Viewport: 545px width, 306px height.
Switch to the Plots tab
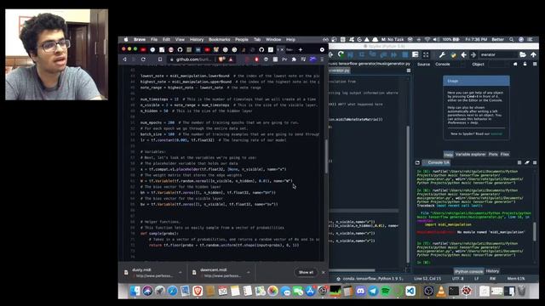point(493,155)
